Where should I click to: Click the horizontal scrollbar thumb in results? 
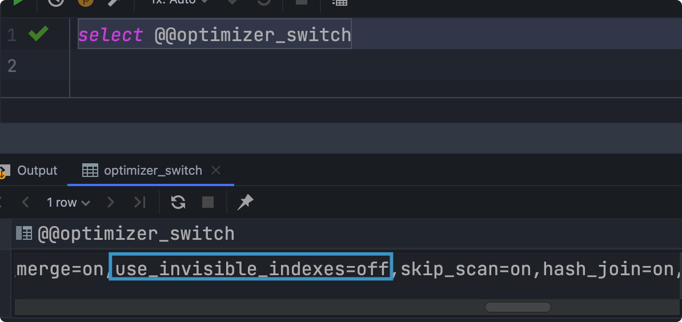click(518, 307)
